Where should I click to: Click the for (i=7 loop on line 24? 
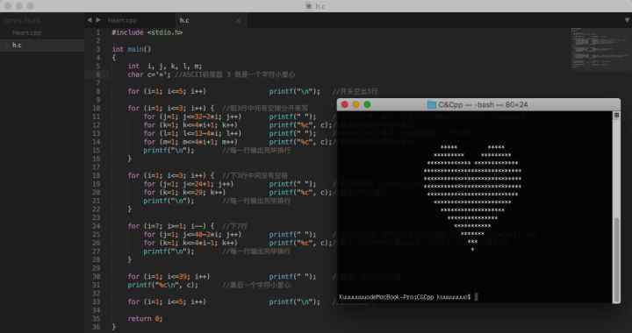pyautogui.click(x=171, y=226)
